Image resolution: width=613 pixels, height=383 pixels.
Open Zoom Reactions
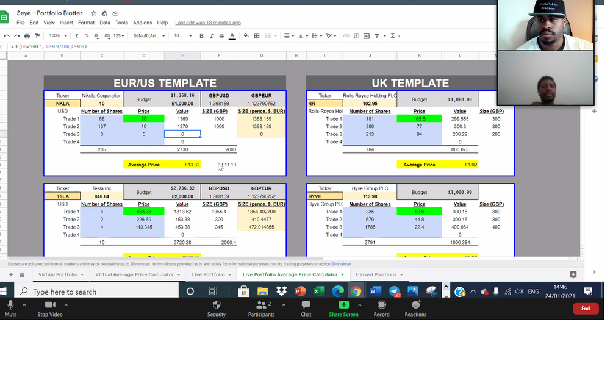click(x=415, y=309)
